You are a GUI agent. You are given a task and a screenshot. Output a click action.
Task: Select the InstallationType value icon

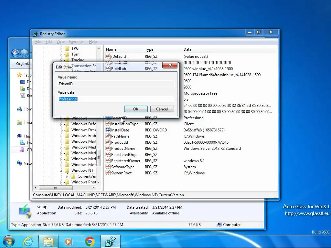[108, 124]
